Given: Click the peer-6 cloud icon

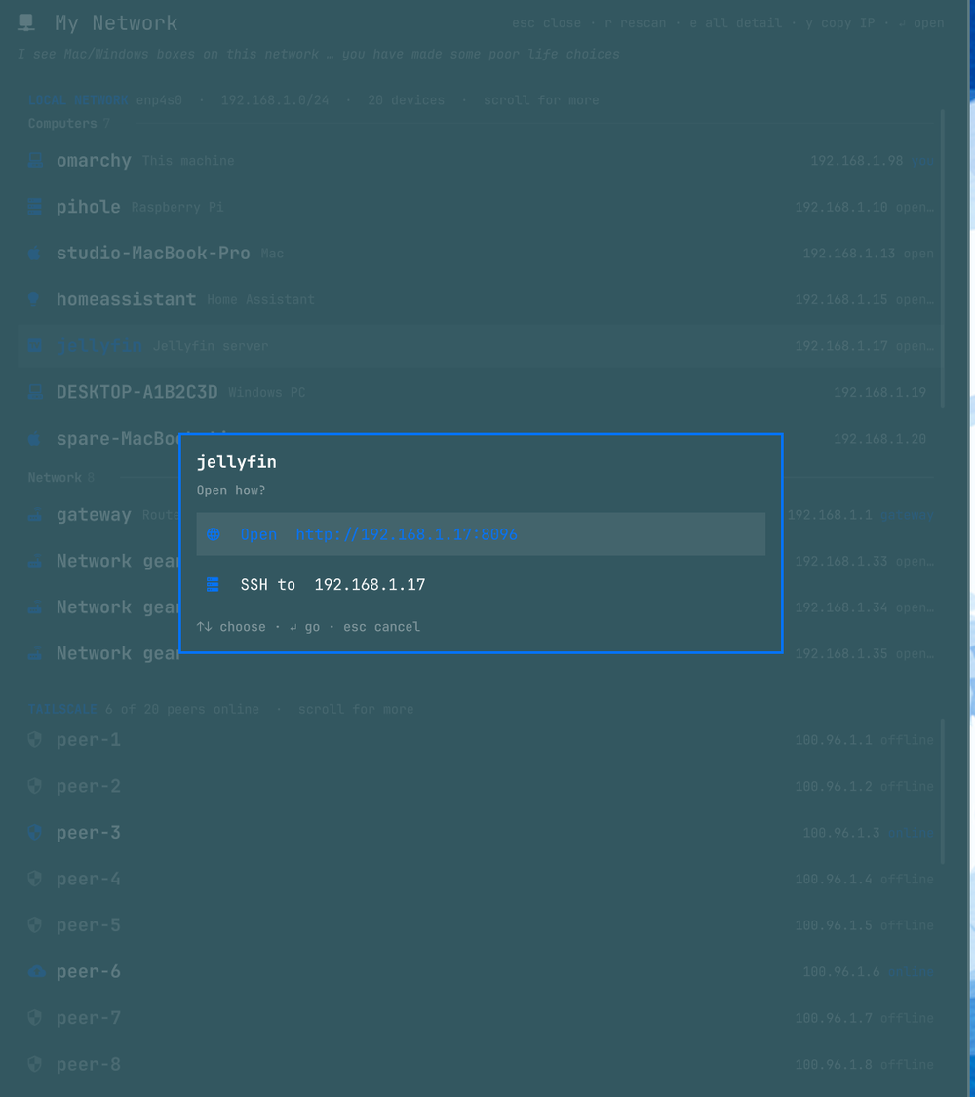Looking at the screenshot, I should (x=36, y=971).
